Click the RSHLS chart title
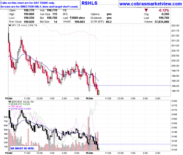This screenshot has height=155, width=183. click(x=89, y=3)
